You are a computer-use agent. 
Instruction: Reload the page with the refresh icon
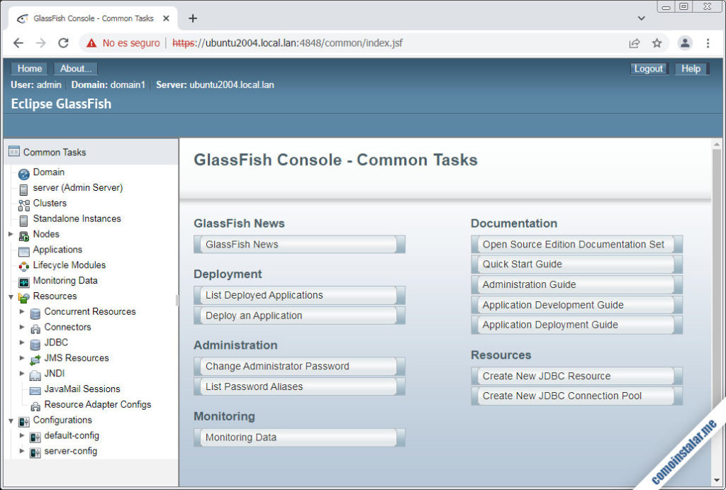tap(64, 43)
